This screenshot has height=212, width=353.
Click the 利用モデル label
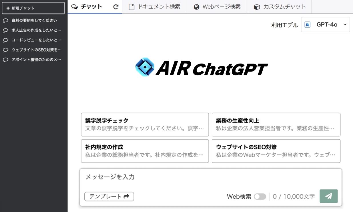point(285,25)
